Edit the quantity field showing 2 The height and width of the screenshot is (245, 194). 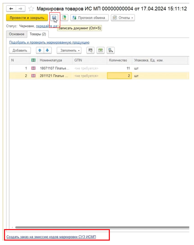pos(119,76)
